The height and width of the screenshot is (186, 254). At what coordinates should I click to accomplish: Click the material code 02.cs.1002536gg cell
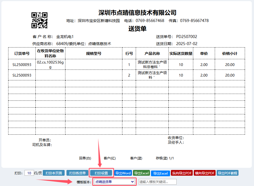pyautogui.click(x=50, y=65)
